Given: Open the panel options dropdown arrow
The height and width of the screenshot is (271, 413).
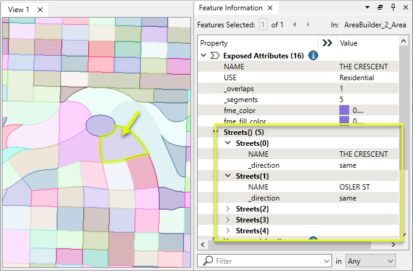Looking at the screenshot, I should (x=367, y=8).
